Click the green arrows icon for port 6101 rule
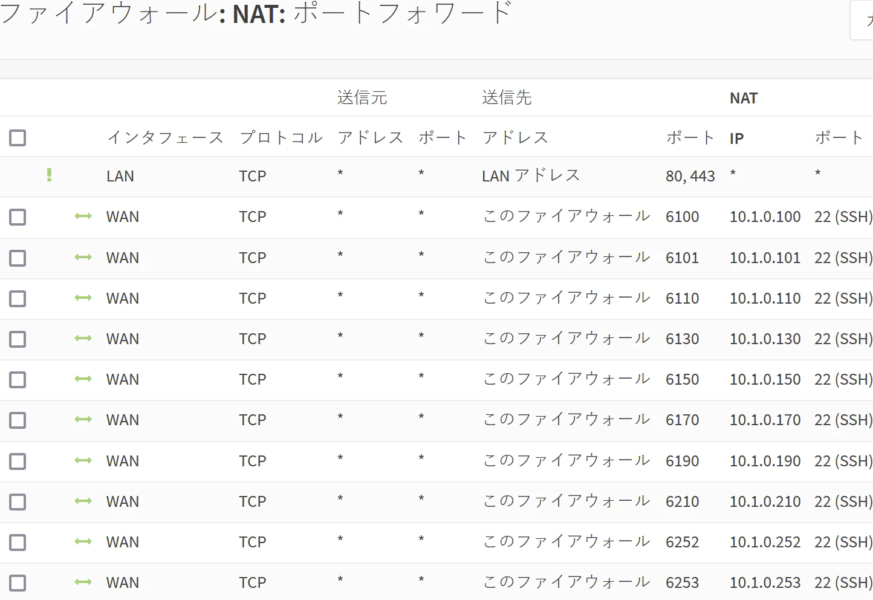 pyautogui.click(x=83, y=257)
